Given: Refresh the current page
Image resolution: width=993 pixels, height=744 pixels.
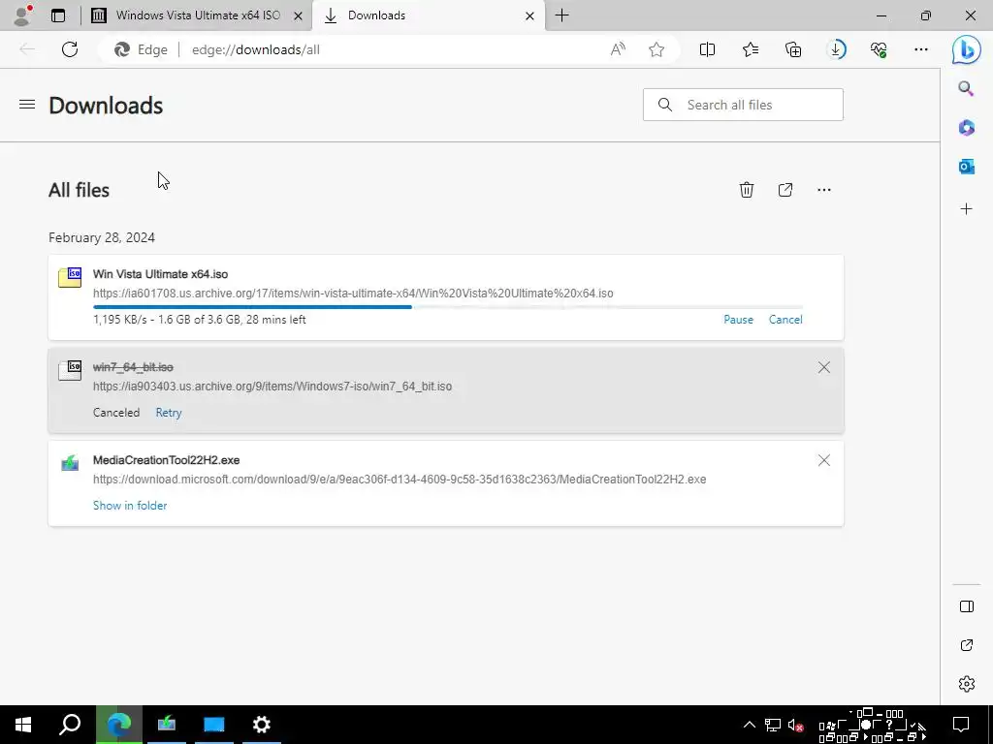Looking at the screenshot, I should pos(70,49).
